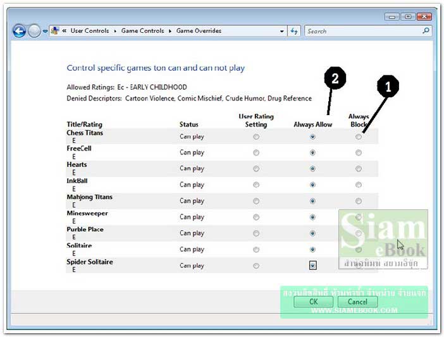Select Always Allow for Mahjong Titans
Image resolution: width=444 pixels, height=337 pixels.
pos(312,201)
